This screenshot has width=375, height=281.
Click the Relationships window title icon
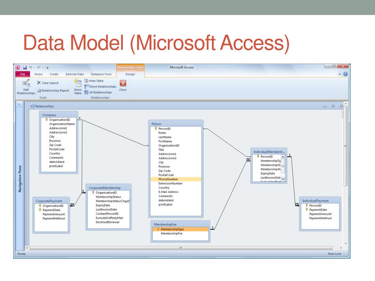tap(32, 106)
